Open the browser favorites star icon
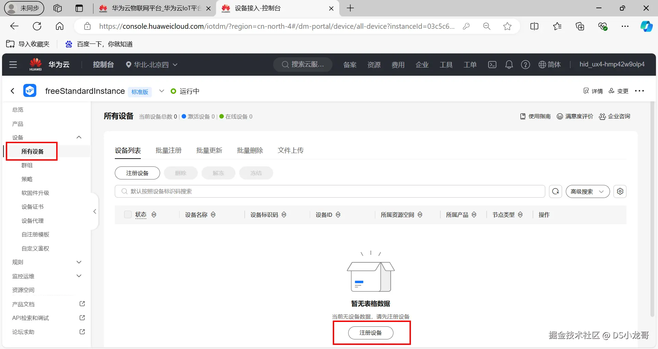The height and width of the screenshot is (349, 658). click(507, 26)
